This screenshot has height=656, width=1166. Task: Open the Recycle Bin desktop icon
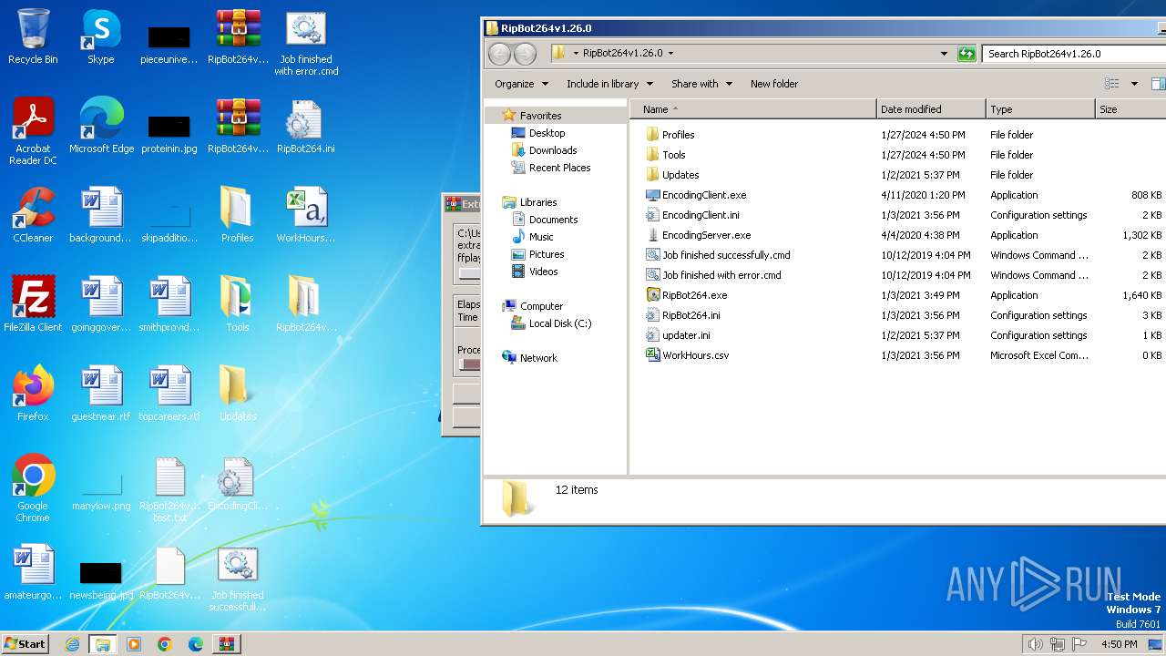pyautogui.click(x=33, y=37)
